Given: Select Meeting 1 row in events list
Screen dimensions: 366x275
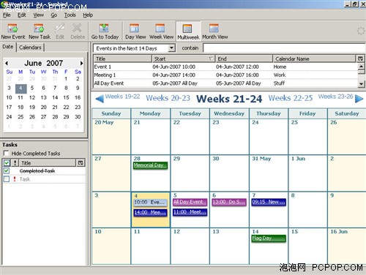Looking at the screenshot, I should pos(225,75).
